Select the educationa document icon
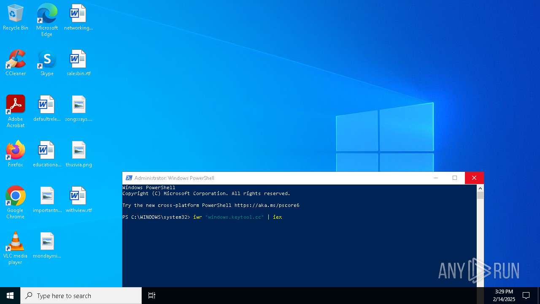Image resolution: width=540 pixels, height=304 pixels. tap(47, 155)
